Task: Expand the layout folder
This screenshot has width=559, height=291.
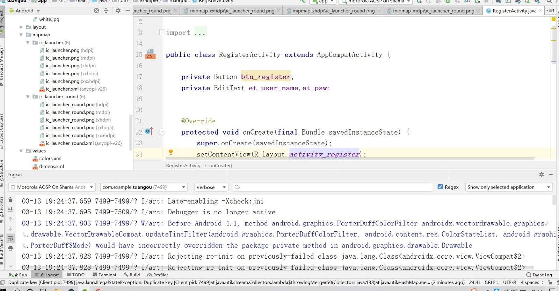Action: pos(21,27)
